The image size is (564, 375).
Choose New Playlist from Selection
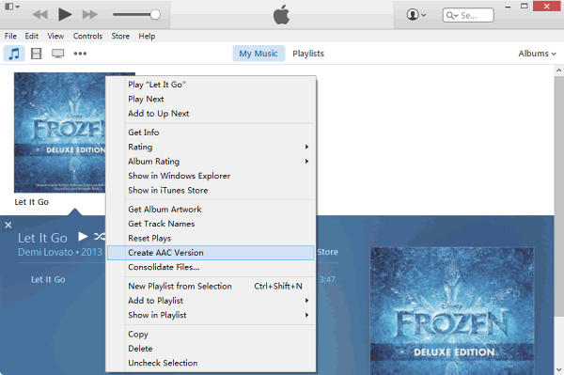(x=211, y=286)
